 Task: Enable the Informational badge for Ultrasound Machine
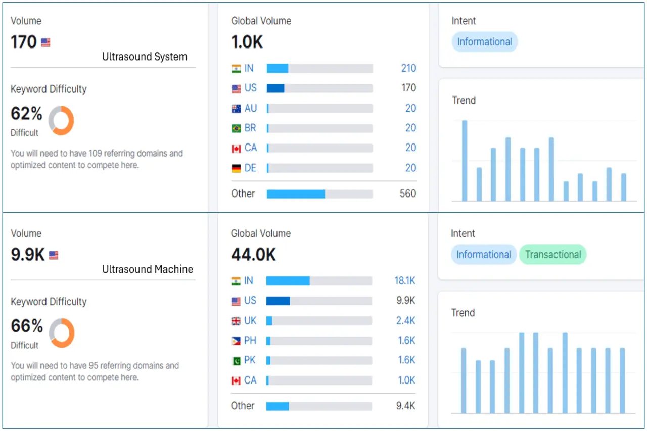coord(483,255)
